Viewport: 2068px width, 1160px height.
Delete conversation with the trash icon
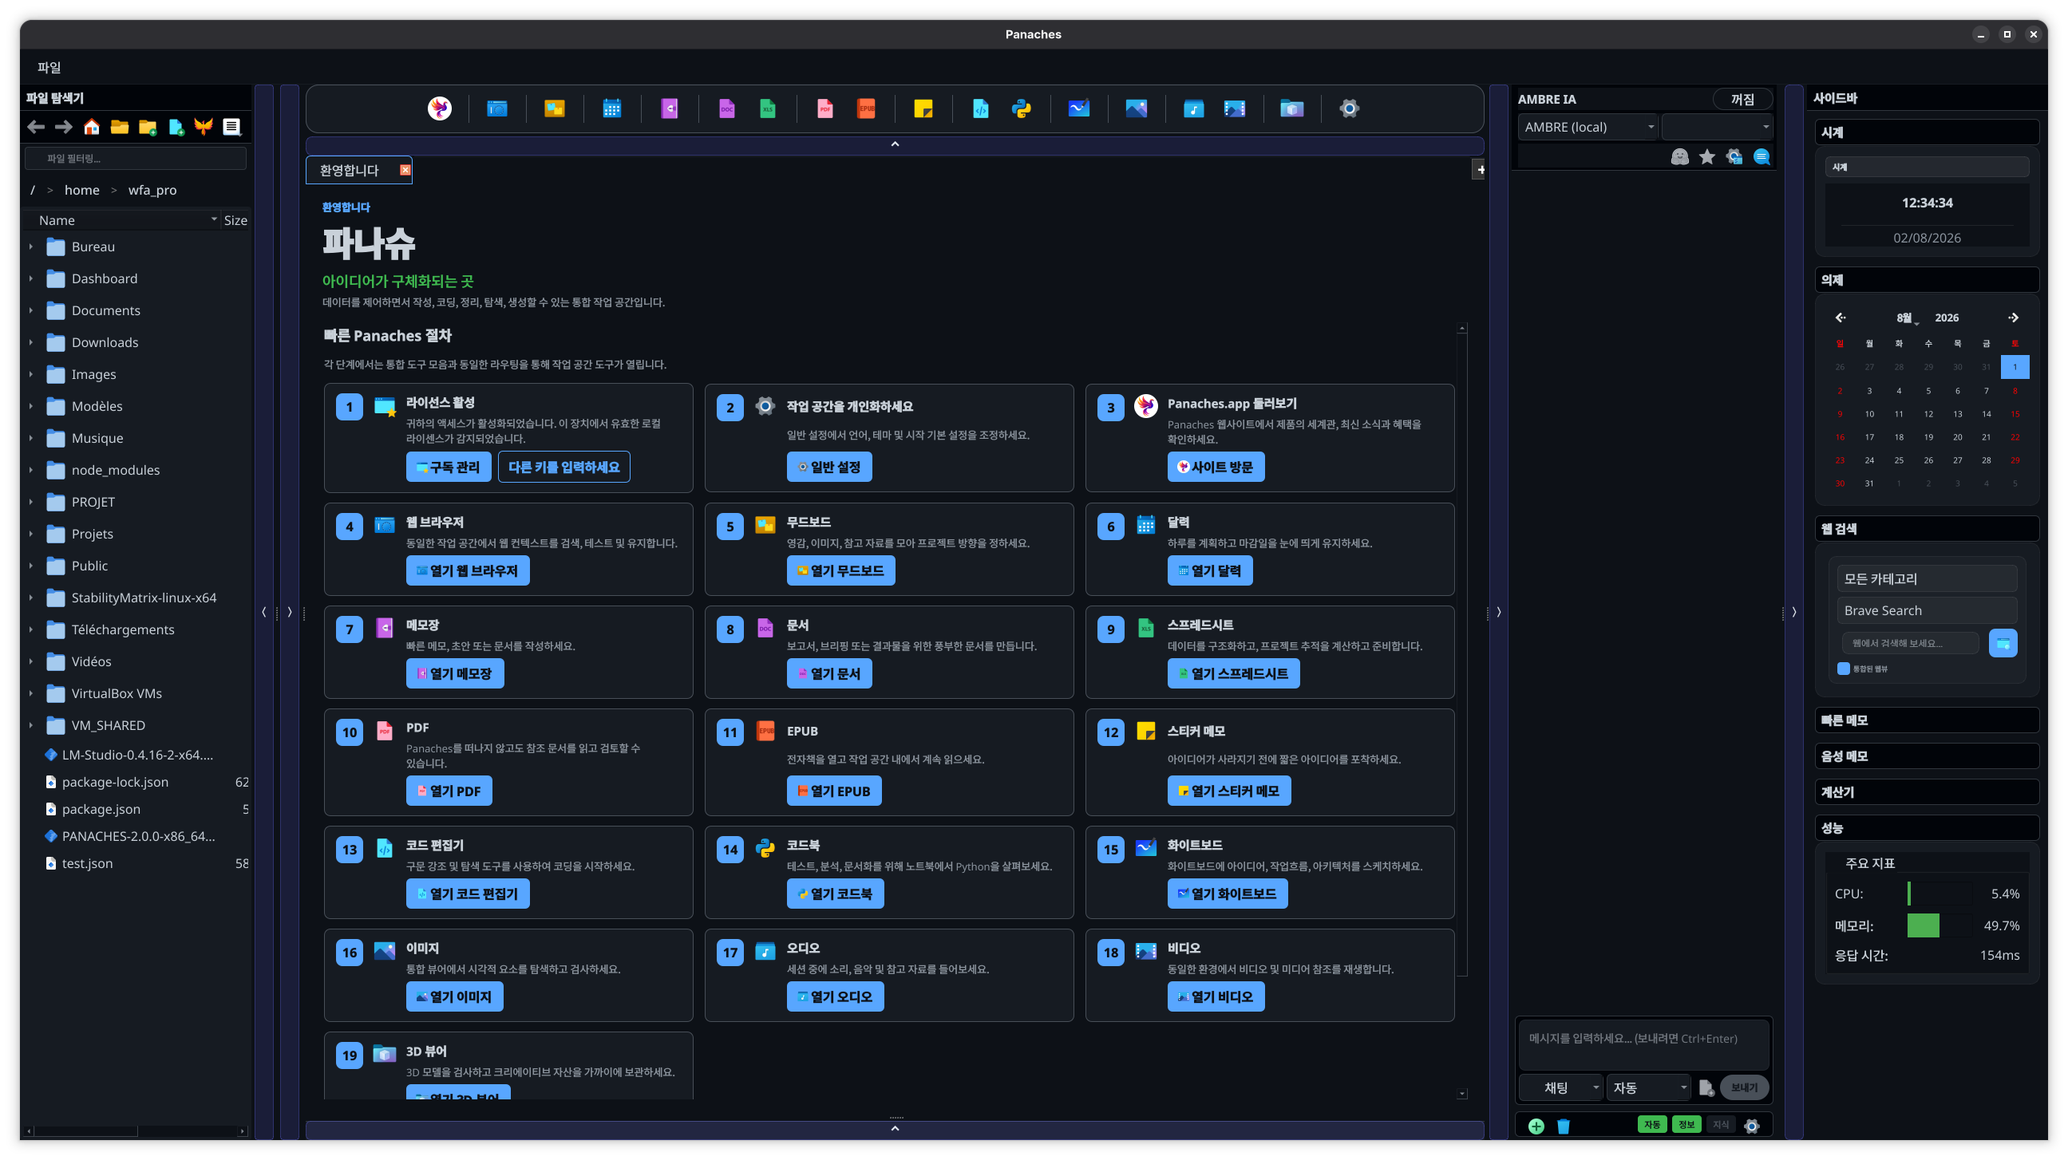(x=1563, y=1126)
